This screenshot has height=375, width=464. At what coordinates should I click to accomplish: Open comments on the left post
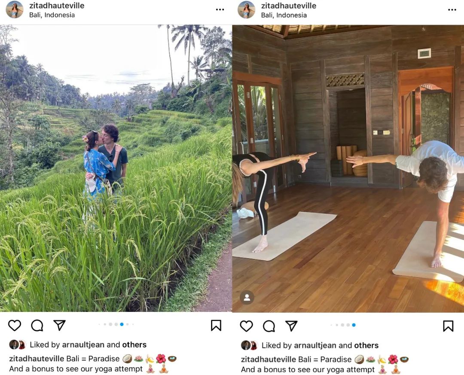pyautogui.click(x=37, y=325)
